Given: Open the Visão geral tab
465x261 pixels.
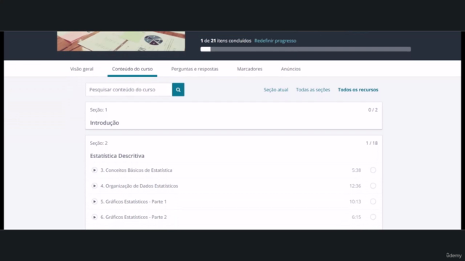Looking at the screenshot, I should pos(81,69).
